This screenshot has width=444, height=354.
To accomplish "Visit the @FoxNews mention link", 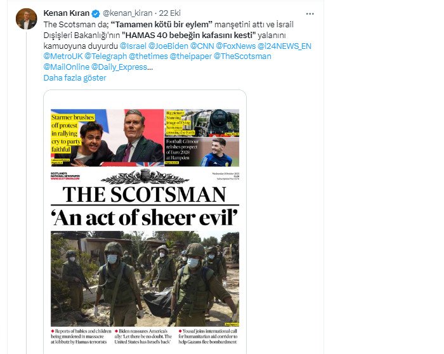I will [x=235, y=46].
